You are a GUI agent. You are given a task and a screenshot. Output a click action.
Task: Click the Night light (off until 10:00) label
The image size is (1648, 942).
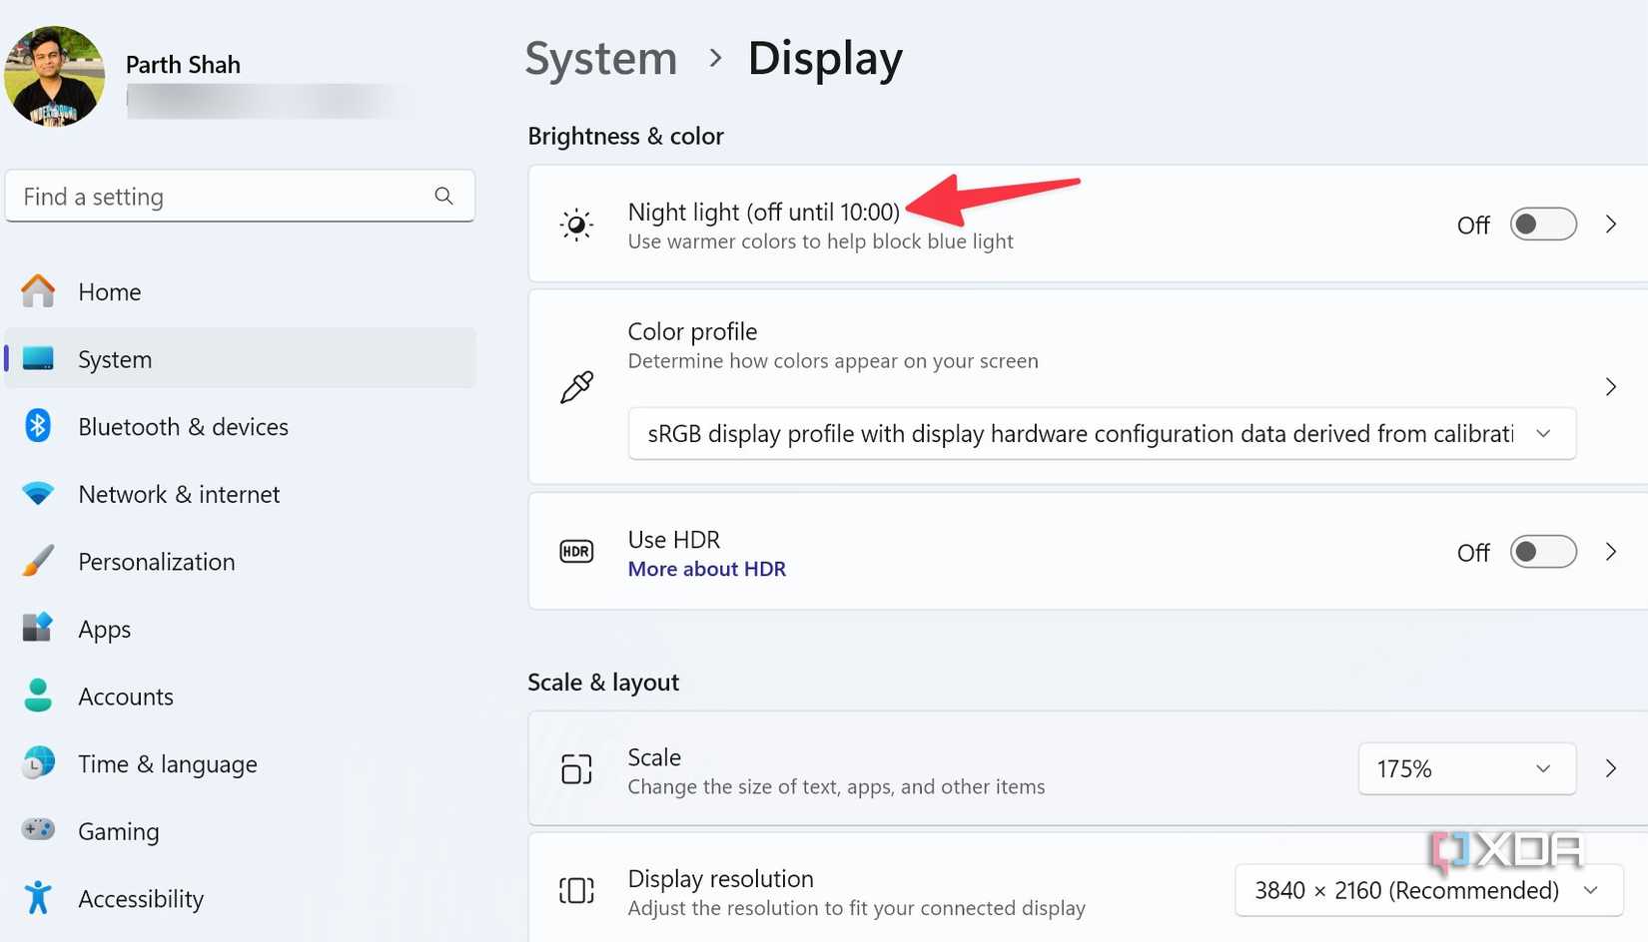pyautogui.click(x=763, y=212)
